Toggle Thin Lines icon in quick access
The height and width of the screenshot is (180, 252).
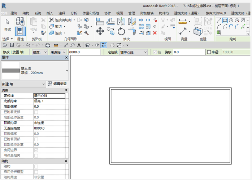[x=104, y=45]
